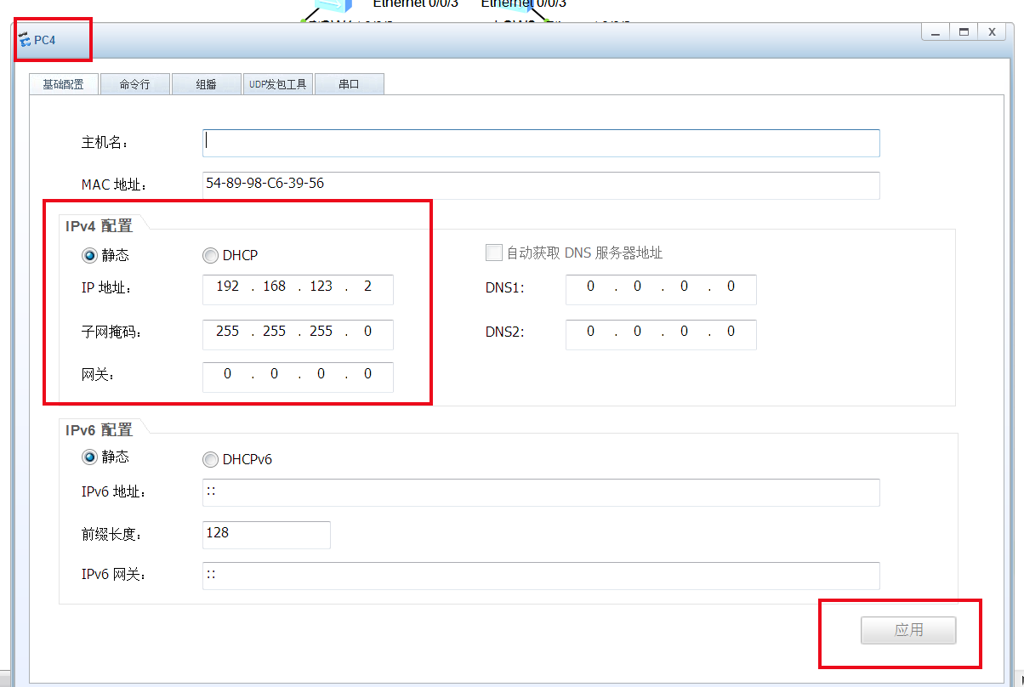Click the PC4 icon in title bar
The width and height of the screenshot is (1024, 687).
(x=25, y=40)
